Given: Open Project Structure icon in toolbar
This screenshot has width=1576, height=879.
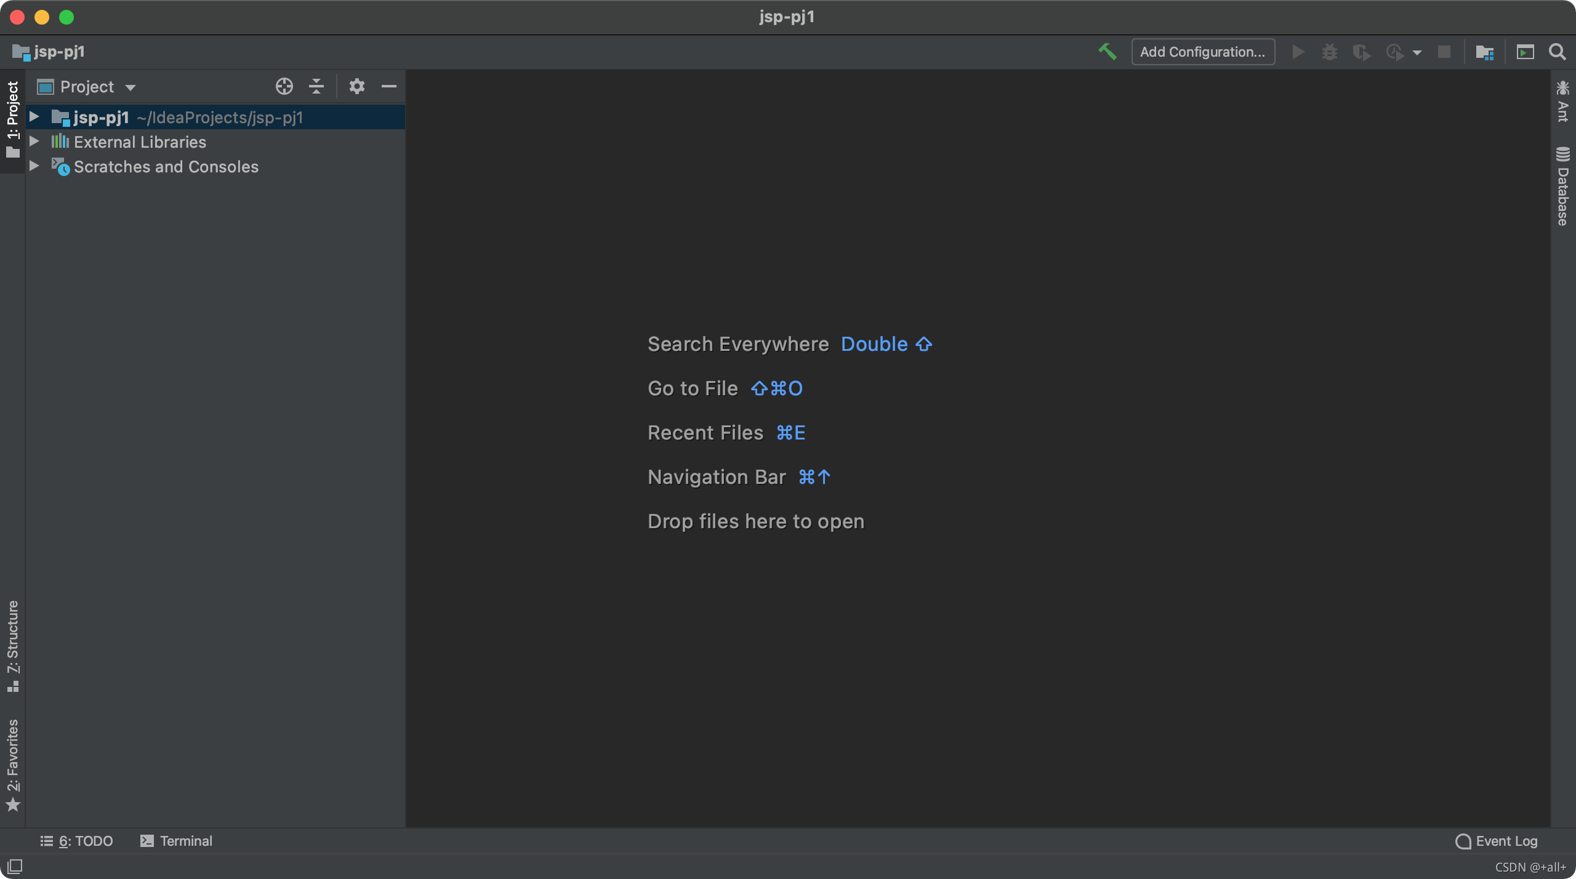Looking at the screenshot, I should 1484,52.
